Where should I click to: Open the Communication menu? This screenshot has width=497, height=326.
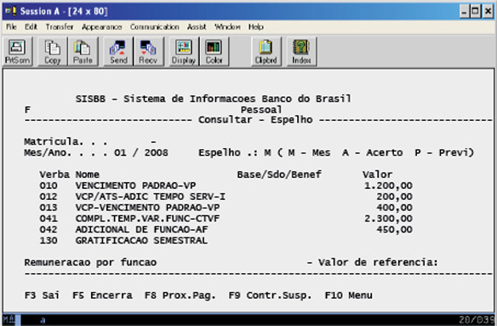[154, 27]
